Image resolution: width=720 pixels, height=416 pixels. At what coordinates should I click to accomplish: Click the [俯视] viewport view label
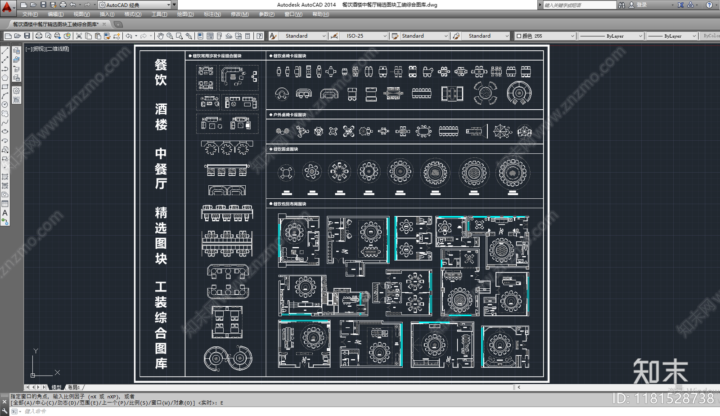tap(39, 49)
